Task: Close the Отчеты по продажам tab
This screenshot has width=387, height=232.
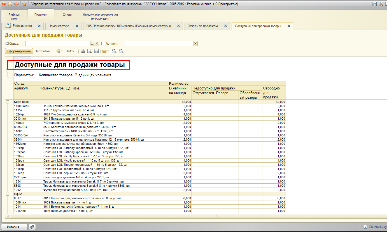Action: [225, 26]
